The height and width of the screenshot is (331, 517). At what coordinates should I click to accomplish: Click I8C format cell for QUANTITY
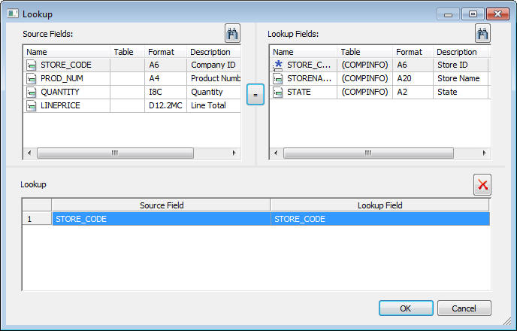point(165,92)
